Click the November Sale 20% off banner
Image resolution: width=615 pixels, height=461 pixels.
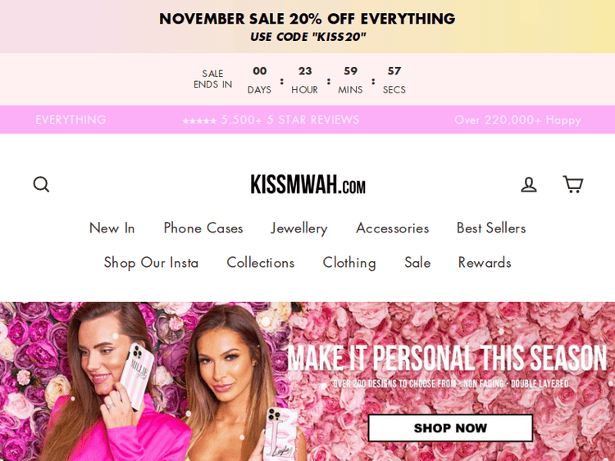tap(307, 27)
